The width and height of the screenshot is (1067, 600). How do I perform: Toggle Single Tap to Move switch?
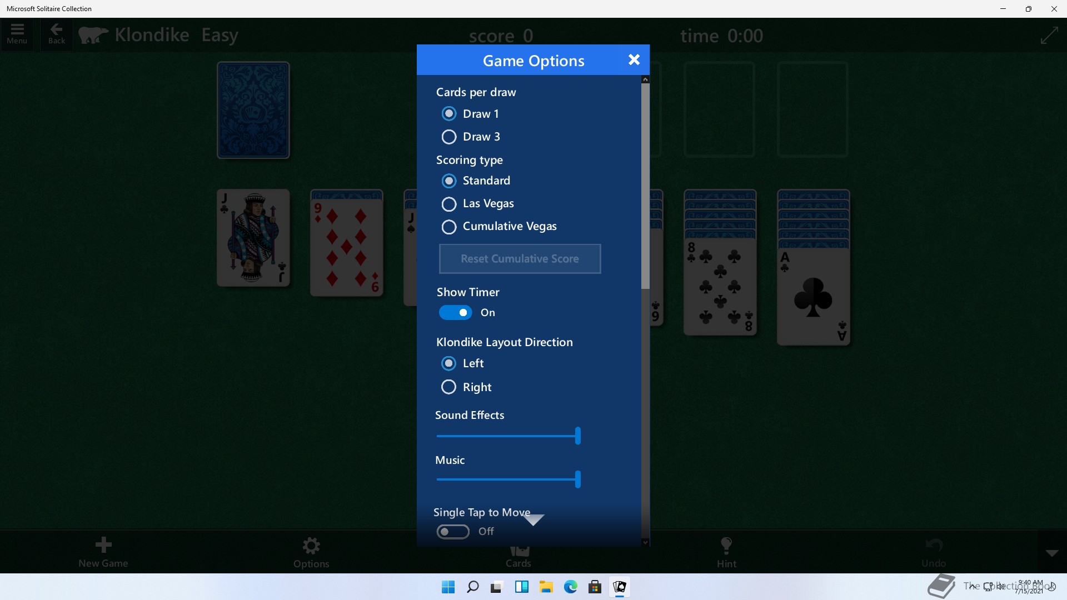tap(452, 532)
